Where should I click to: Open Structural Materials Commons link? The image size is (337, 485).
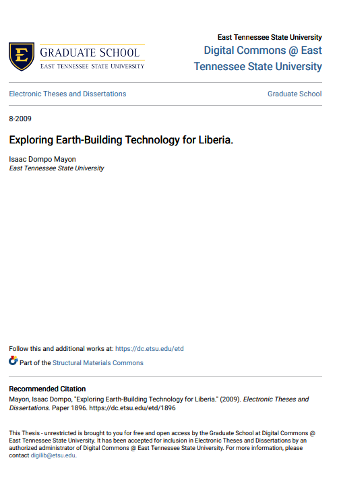pos(98,362)
